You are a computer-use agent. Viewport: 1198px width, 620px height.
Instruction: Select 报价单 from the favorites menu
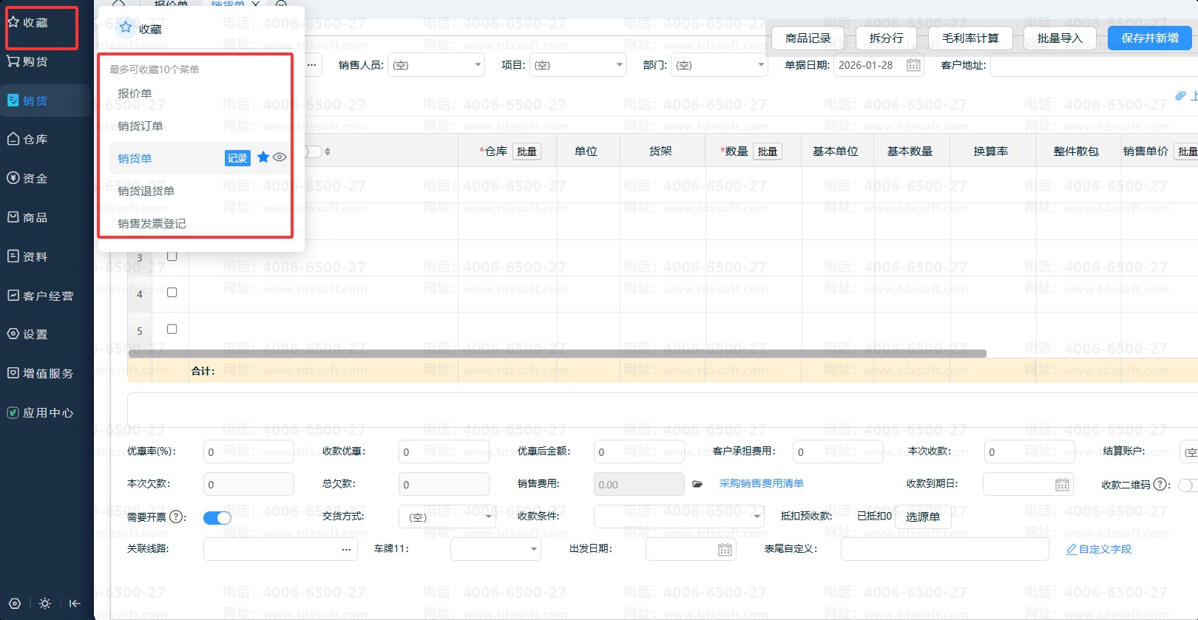[x=135, y=94]
